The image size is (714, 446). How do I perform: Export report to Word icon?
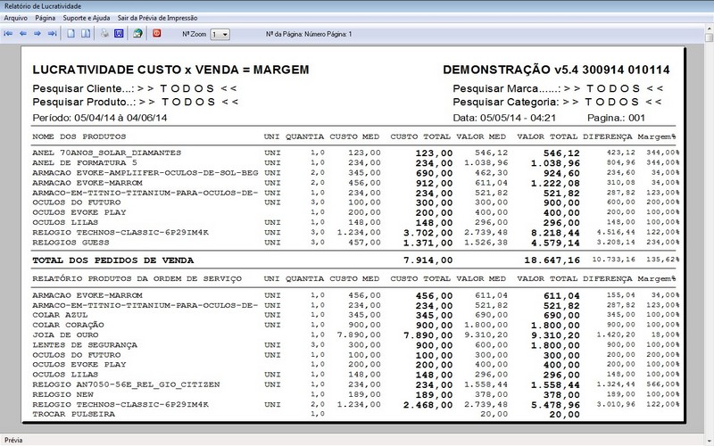pos(119,34)
